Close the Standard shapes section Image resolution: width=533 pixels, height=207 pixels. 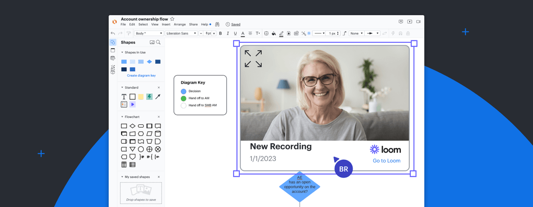pyautogui.click(x=158, y=88)
